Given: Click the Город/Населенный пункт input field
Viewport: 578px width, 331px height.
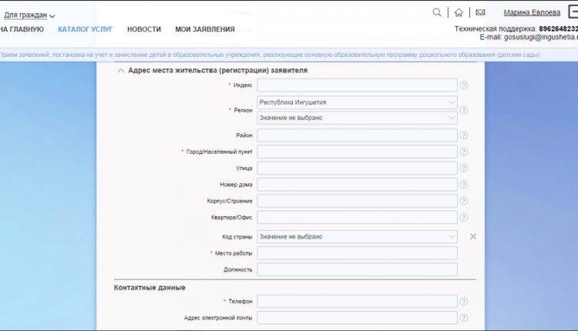Looking at the screenshot, I should tap(357, 152).
